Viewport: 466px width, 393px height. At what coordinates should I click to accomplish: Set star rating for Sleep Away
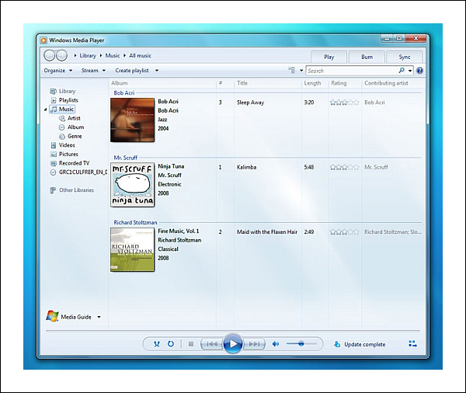344,103
